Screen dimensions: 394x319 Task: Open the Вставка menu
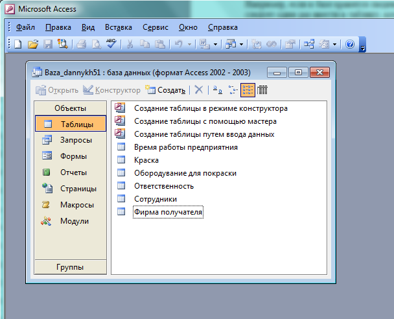tap(119, 27)
